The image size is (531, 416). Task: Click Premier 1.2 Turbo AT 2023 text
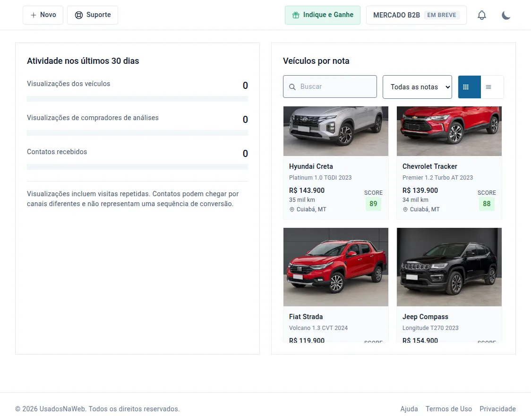437,178
